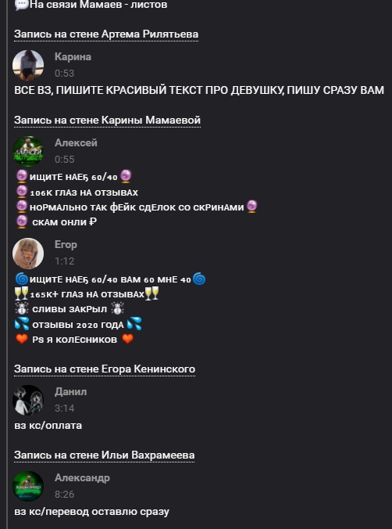The height and width of the screenshot is (529, 392).
Task: Click the 8:26 timestamp under Александр
Action: pyautogui.click(x=64, y=495)
